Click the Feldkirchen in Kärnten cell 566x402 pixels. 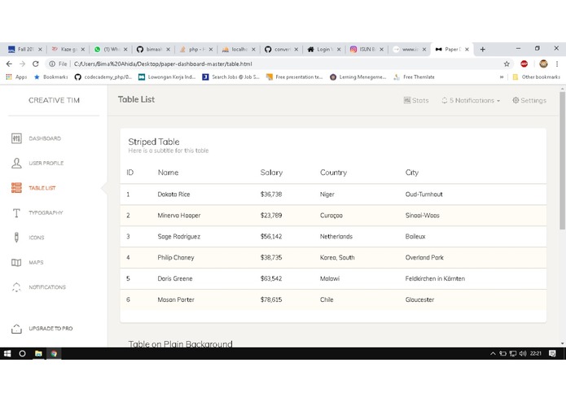click(435, 278)
